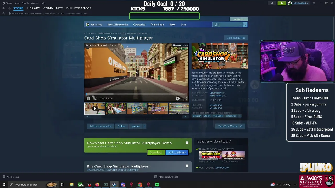Go back with the navigation arrow

(4, 8)
